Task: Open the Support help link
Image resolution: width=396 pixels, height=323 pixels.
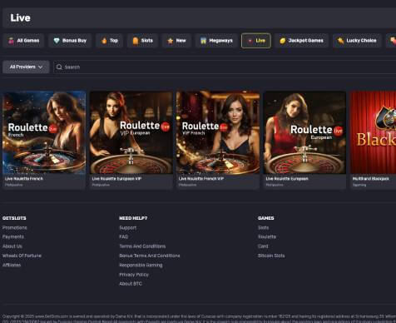Action: (128, 227)
